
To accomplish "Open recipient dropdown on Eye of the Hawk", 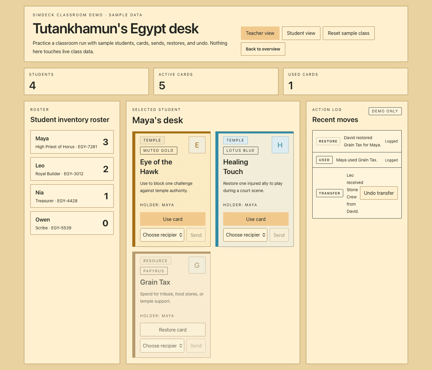I will (x=162, y=235).
